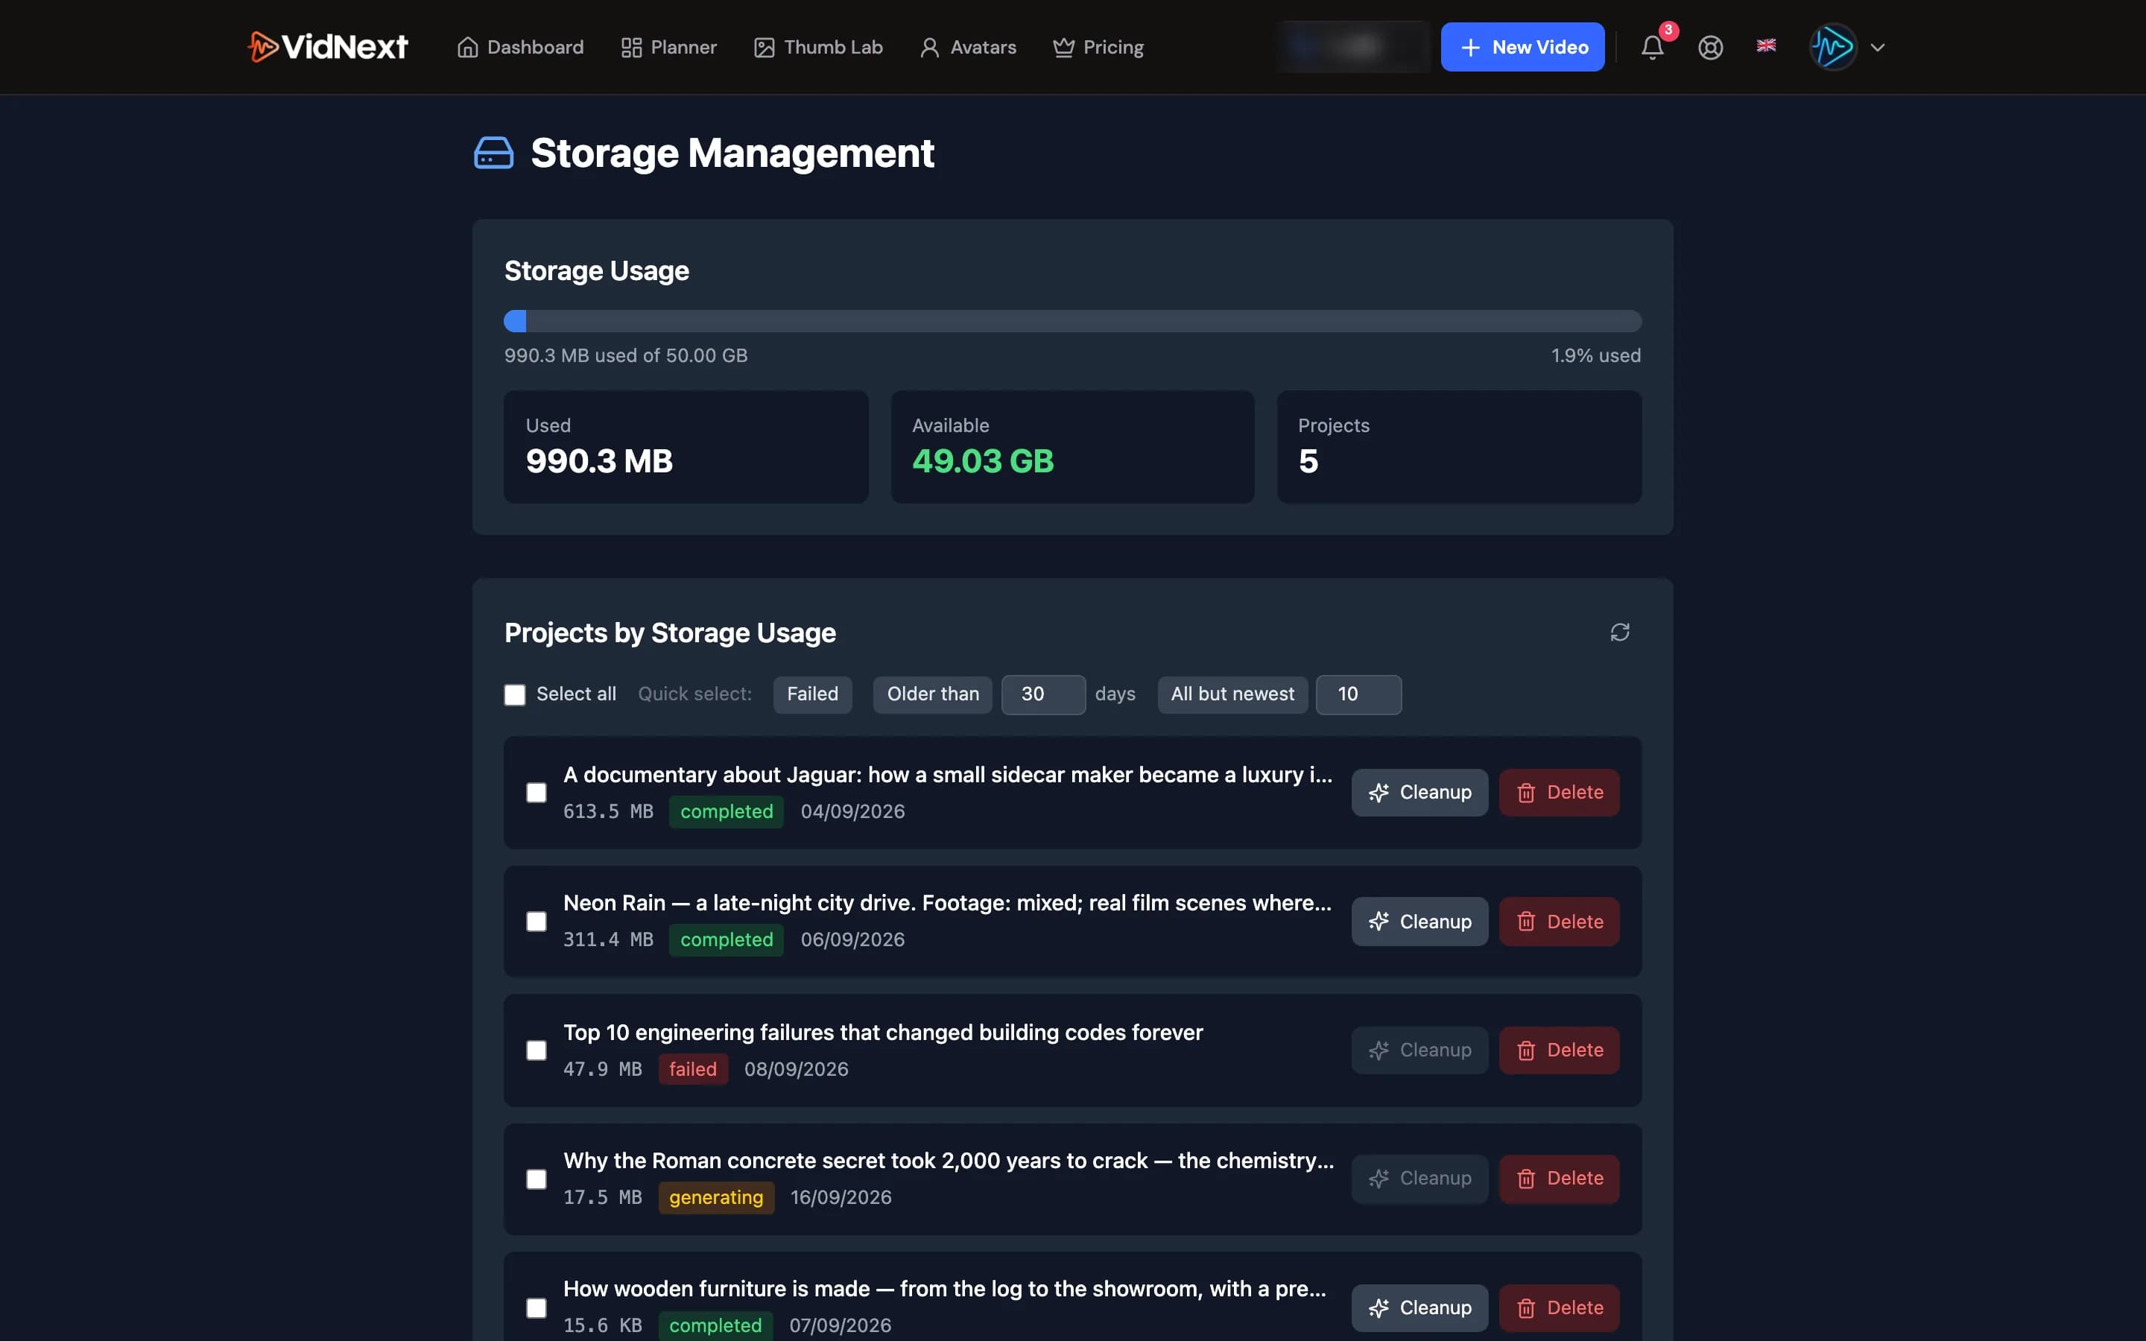Click the 49.03 GB available value
The image size is (2146, 1341).
[983, 461]
